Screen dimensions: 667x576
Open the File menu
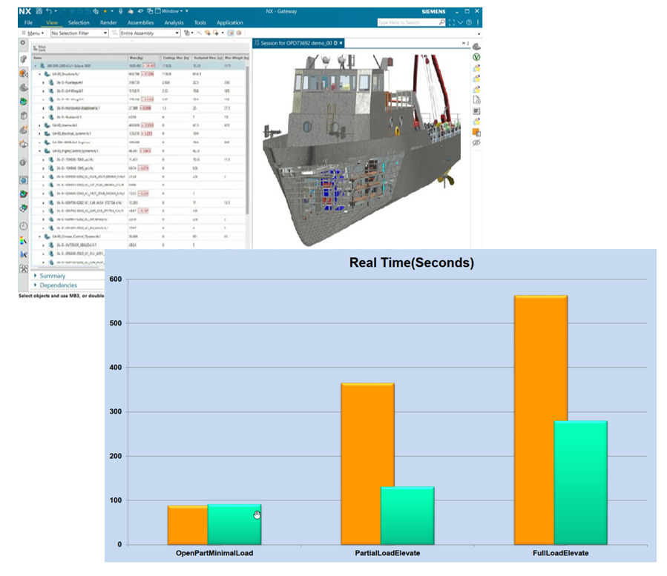(28, 23)
